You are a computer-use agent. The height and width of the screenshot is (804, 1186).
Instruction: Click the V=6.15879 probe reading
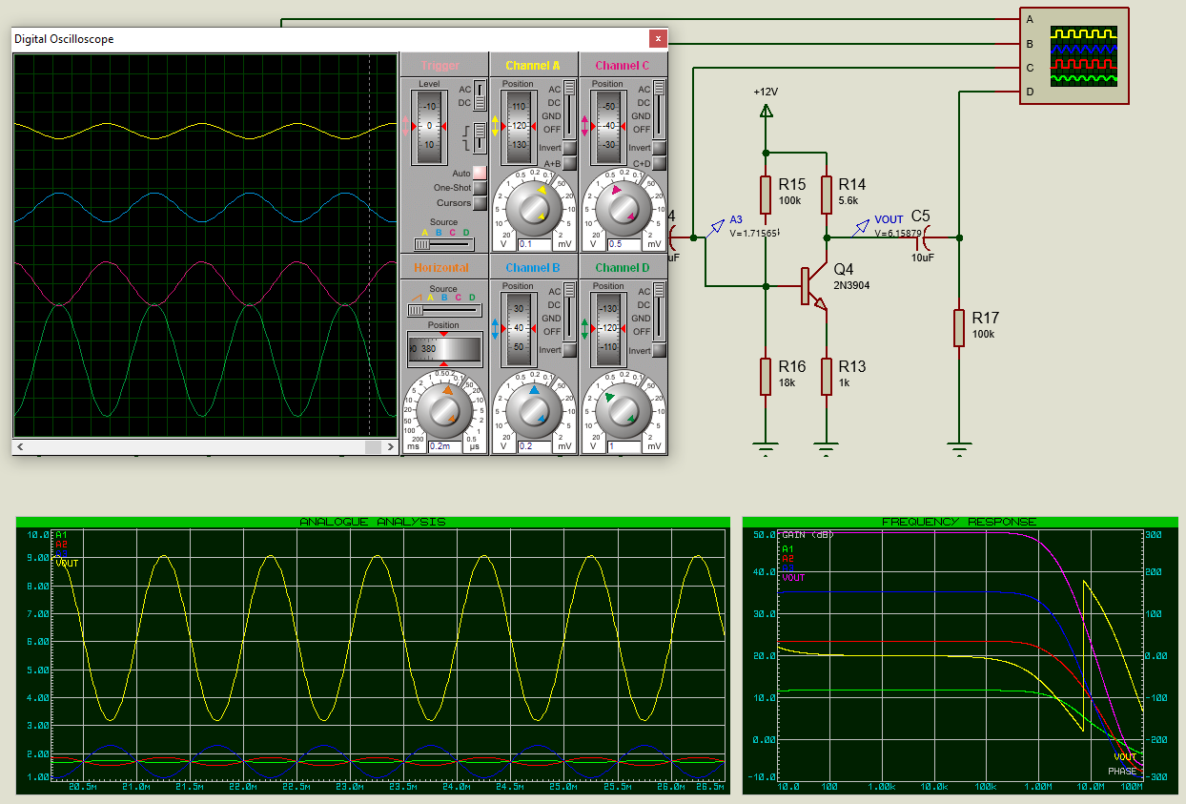pos(898,233)
